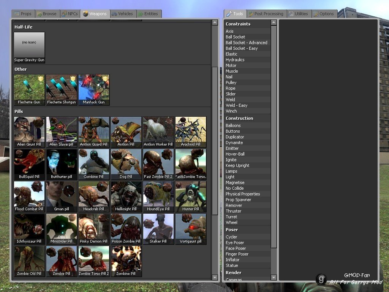Image resolution: width=389 pixels, height=292 pixels.
Task: Select the Vortigaunt pill icon
Action: [191, 229]
